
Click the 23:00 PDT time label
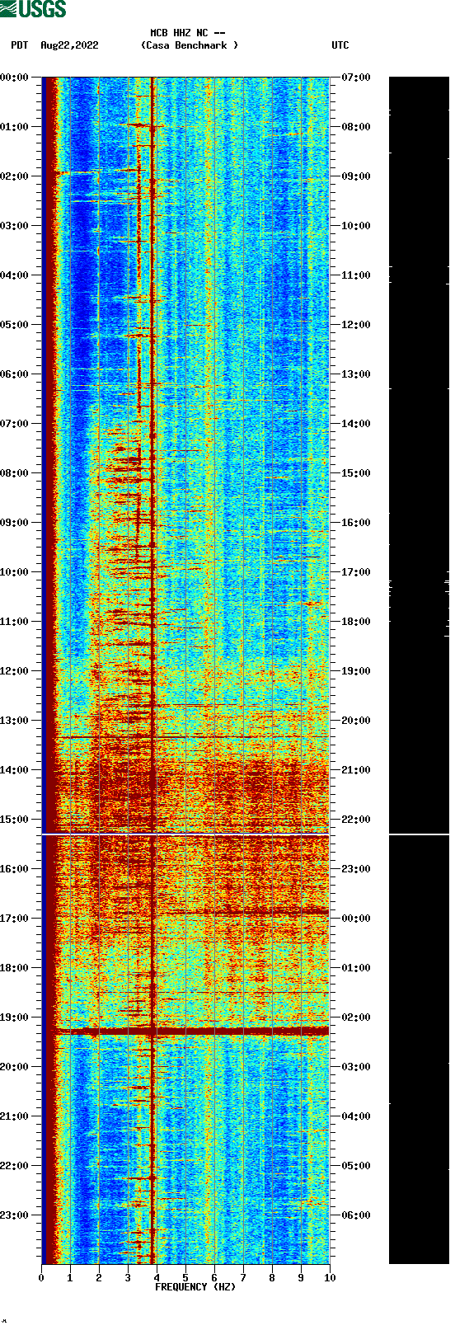coord(15,1215)
